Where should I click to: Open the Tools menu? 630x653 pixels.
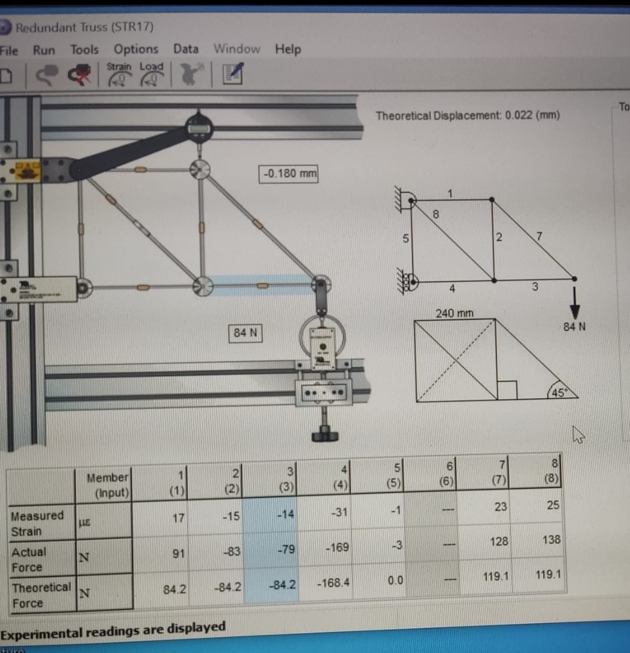click(84, 50)
